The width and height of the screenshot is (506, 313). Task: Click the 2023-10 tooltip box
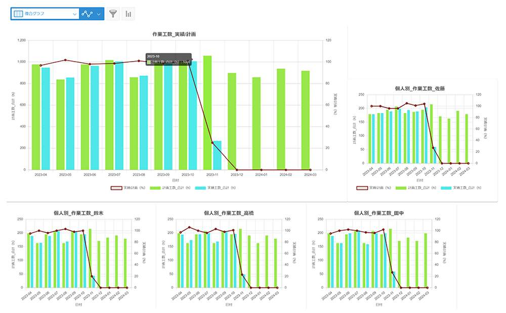(168, 59)
